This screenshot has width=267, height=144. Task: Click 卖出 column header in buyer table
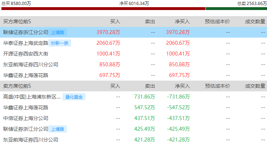(x=150, y=21)
